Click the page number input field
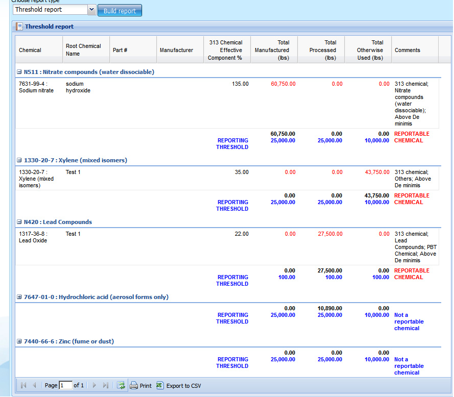Image resolution: width=454 pixels, height=397 pixels. [x=65, y=386]
